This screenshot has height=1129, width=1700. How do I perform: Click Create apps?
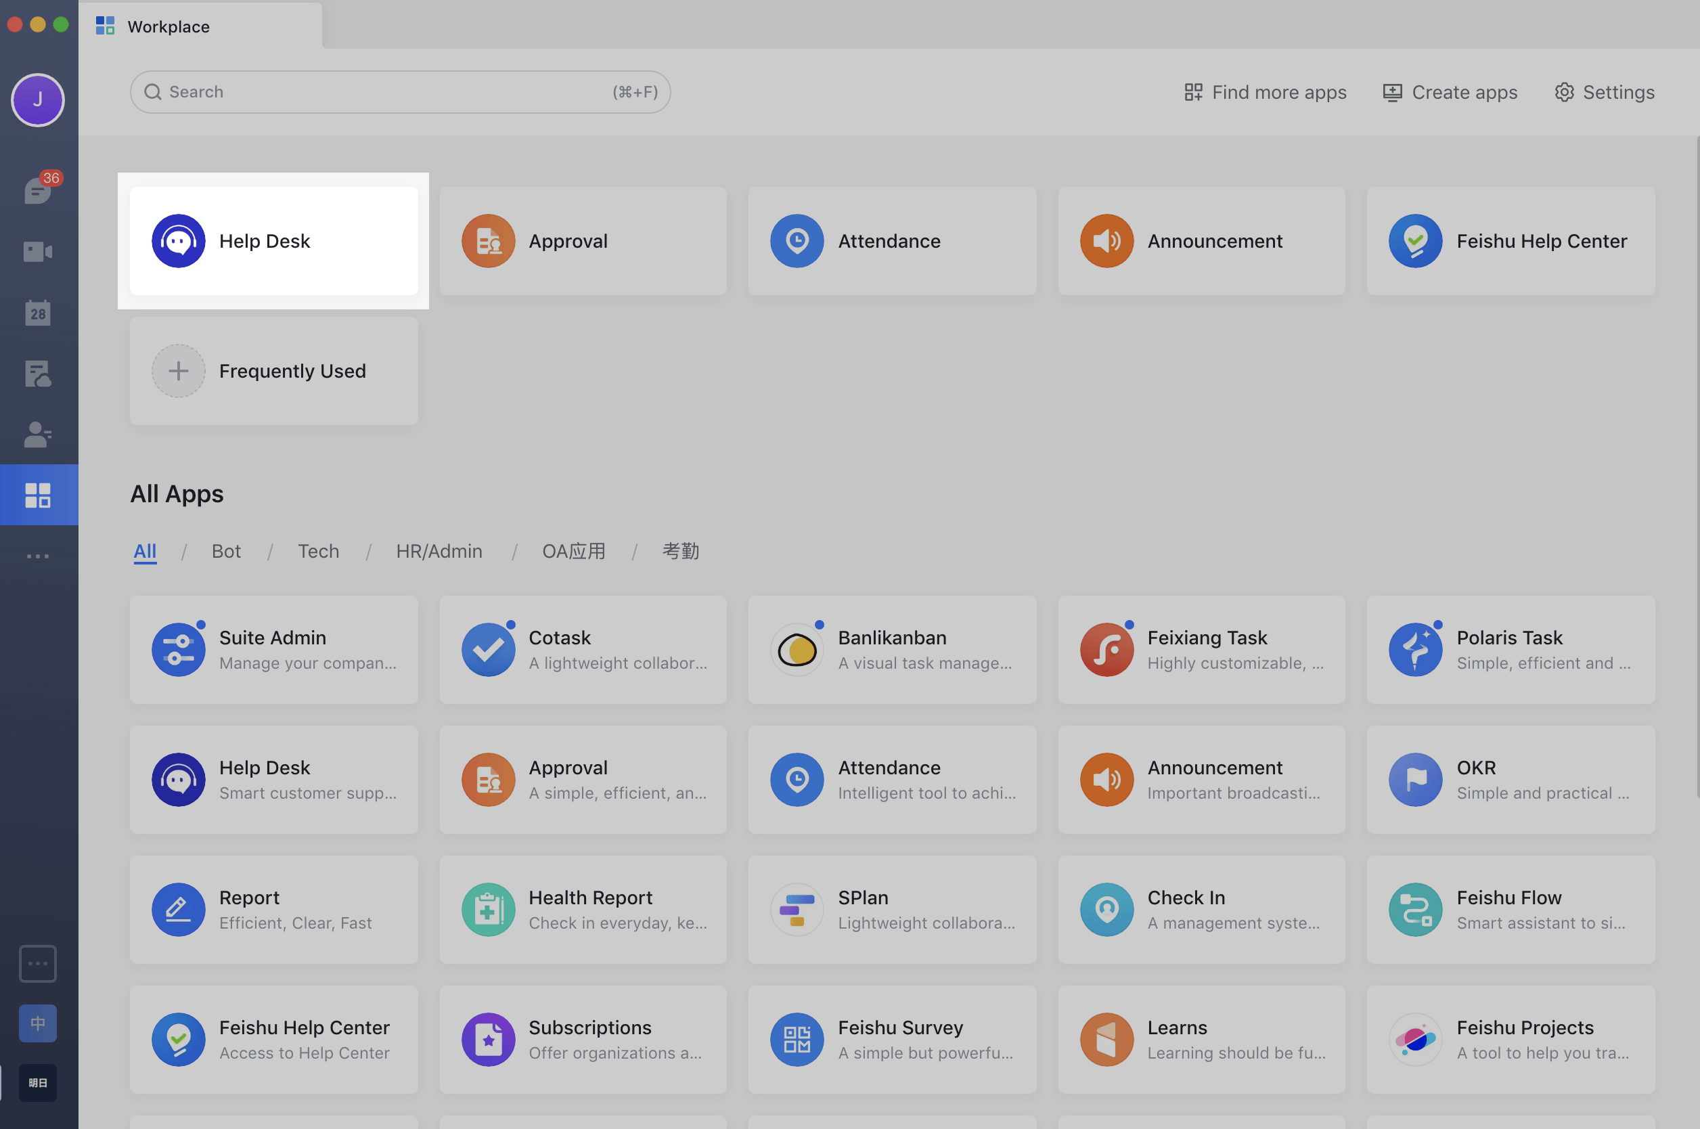click(x=1450, y=92)
